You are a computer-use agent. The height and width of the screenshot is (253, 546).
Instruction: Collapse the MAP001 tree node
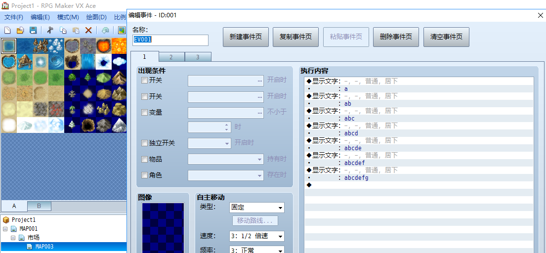[x=5, y=229]
